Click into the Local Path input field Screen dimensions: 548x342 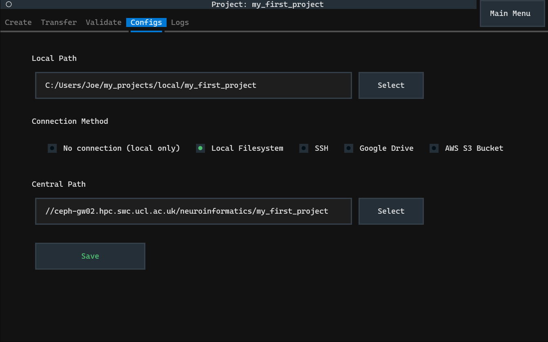pyautogui.click(x=193, y=85)
